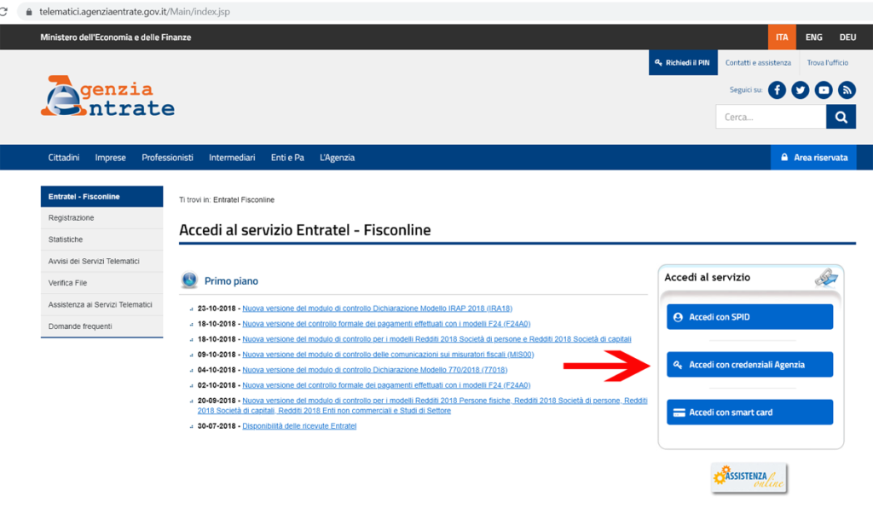The height and width of the screenshot is (508, 873).
Task: Click the key icon in Accedi al servizio header
Action: click(x=826, y=277)
